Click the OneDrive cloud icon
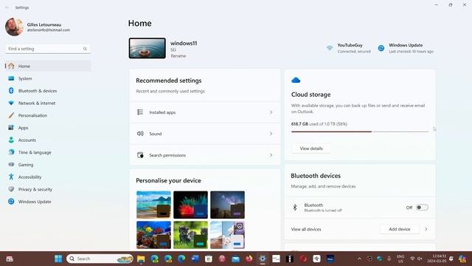The height and width of the screenshot is (266, 472). (296, 81)
